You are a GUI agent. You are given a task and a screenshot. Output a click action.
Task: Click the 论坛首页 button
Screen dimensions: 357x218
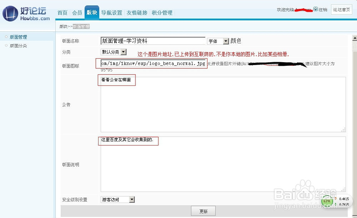click(x=341, y=10)
